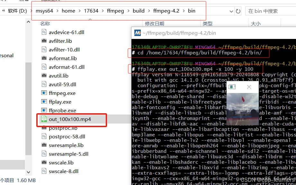This screenshot has width=296, height=185.
Task: Select the avdevice-61.dll file name
Action: tap(67, 32)
